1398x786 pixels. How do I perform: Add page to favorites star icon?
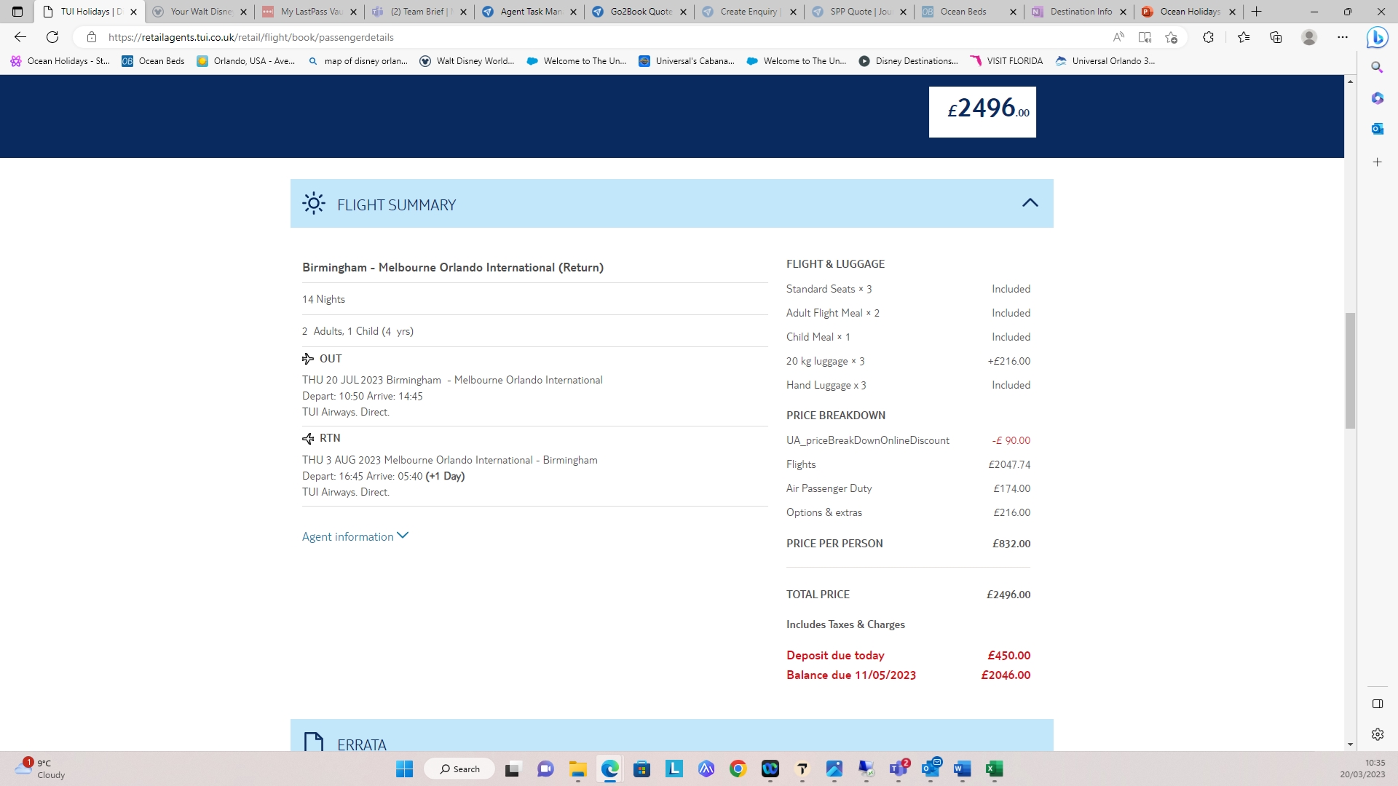pos(1171,37)
